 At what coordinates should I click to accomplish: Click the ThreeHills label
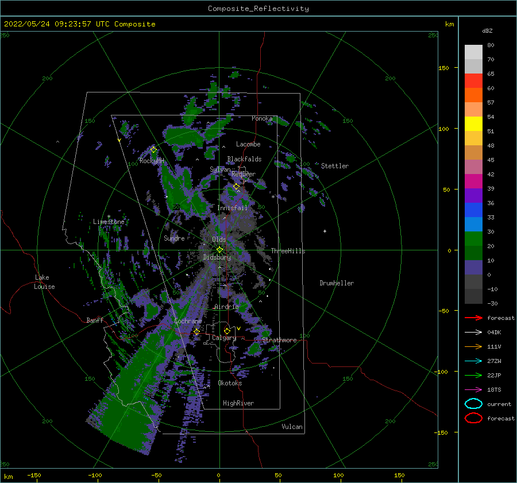click(x=288, y=251)
